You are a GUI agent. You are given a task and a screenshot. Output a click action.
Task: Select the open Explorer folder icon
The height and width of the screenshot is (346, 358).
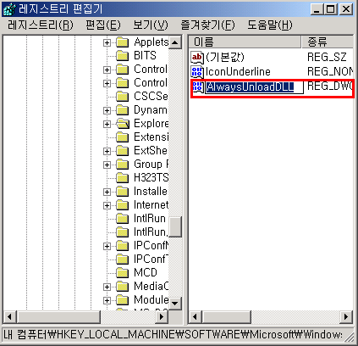(x=123, y=124)
